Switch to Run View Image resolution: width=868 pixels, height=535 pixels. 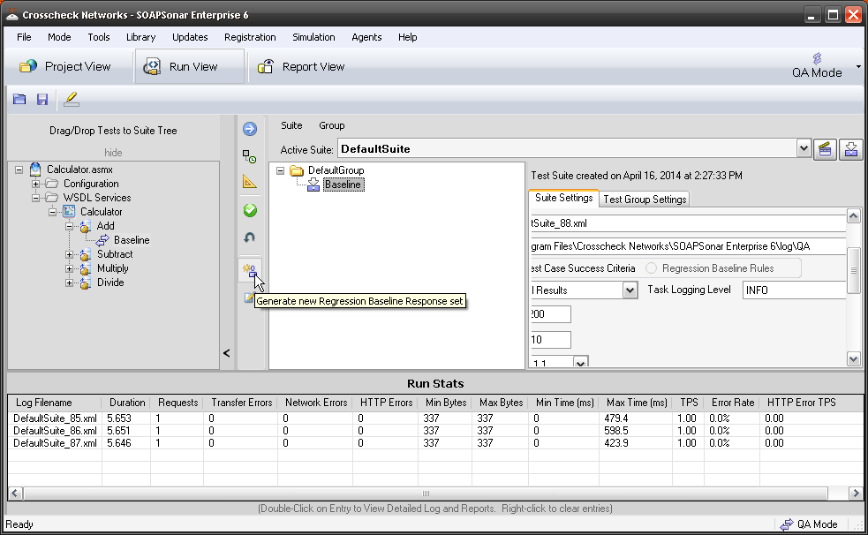[189, 67]
